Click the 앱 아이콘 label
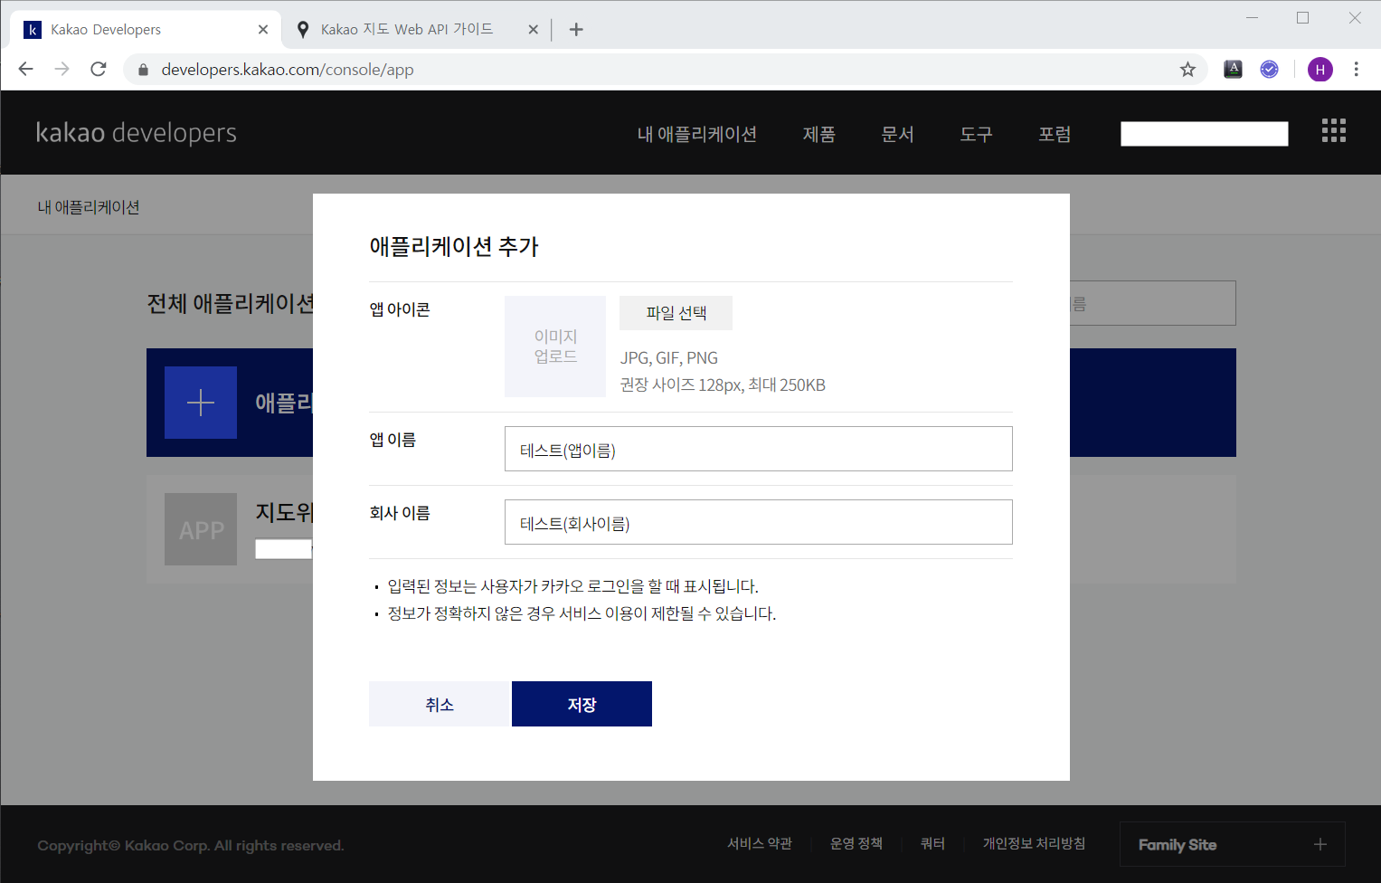This screenshot has width=1381, height=883. pyautogui.click(x=400, y=309)
